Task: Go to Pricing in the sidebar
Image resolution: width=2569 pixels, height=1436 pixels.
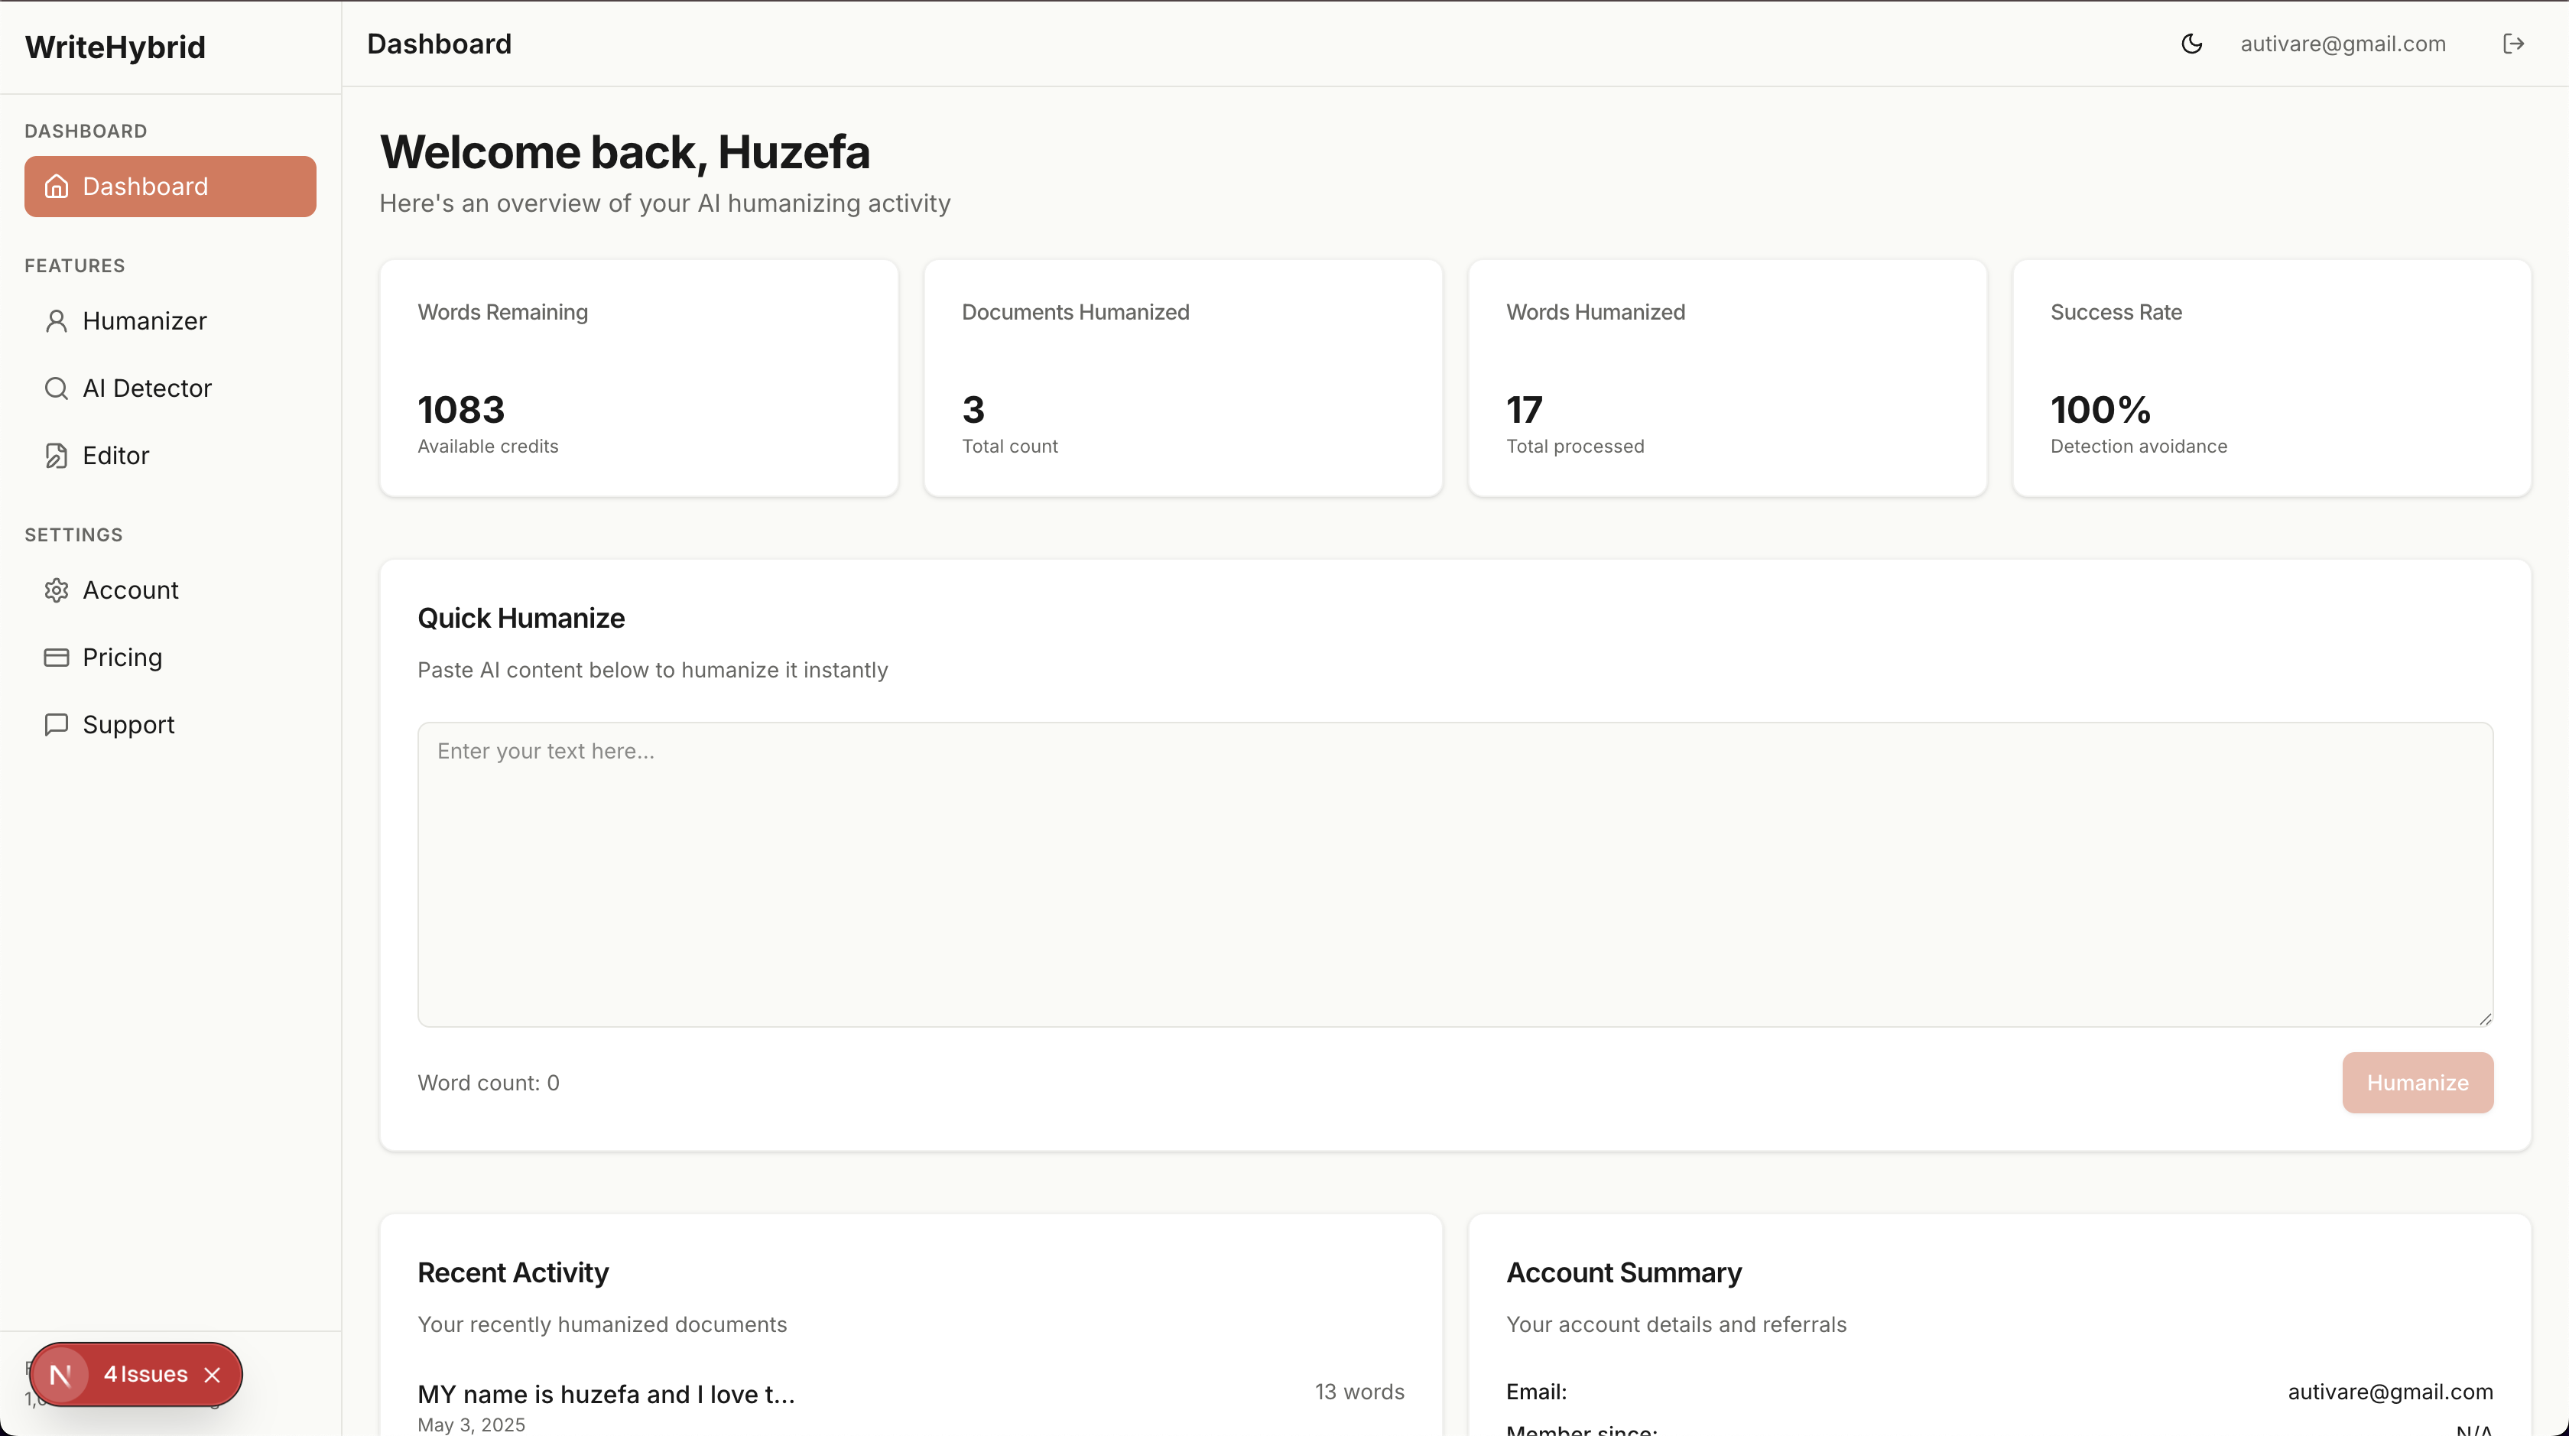Action: click(122, 657)
